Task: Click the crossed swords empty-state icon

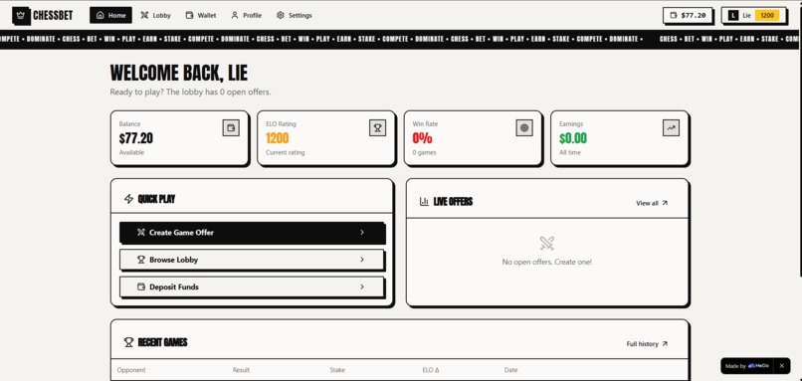Action: pyautogui.click(x=546, y=244)
